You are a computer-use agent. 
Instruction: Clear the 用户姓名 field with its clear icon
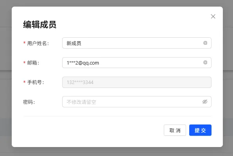point(205,43)
